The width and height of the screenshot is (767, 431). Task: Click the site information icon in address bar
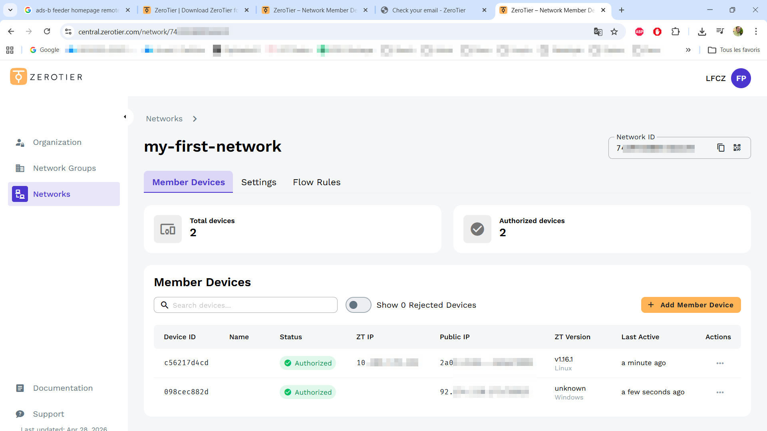tap(68, 32)
